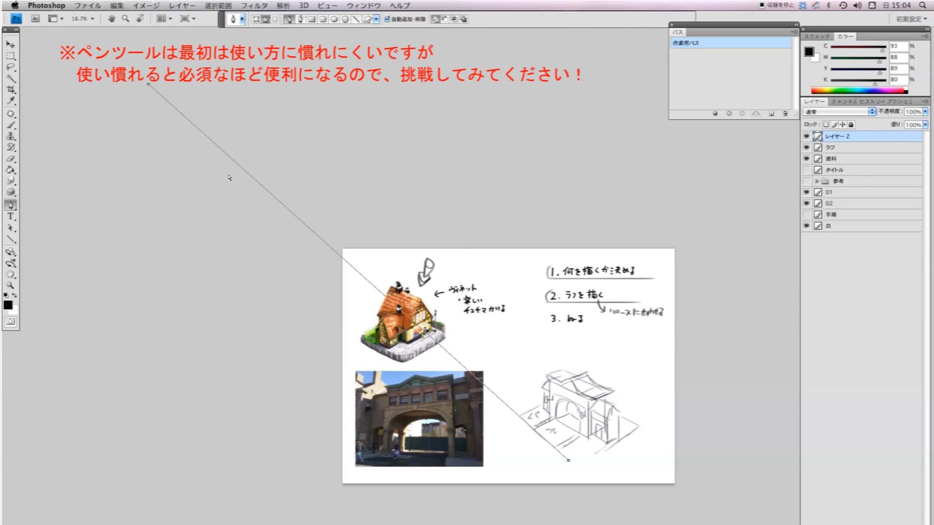Open the ファイル menu

click(x=88, y=5)
